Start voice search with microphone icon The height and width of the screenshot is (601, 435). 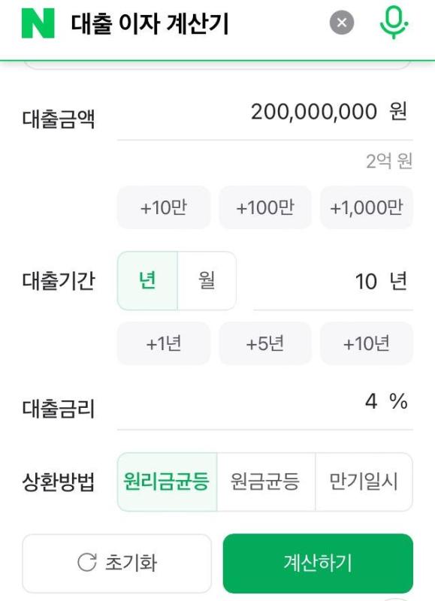click(x=394, y=23)
